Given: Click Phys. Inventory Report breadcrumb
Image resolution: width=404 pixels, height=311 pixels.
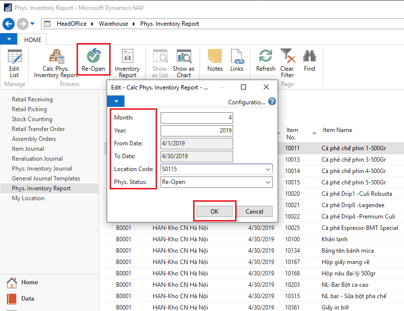Looking at the screenshot, I should [169, 24].
